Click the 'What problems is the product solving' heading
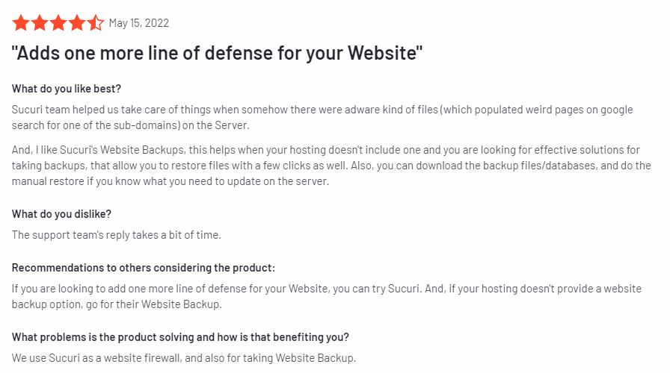Viewport: 670px width, 373px height. coord(180,337)
